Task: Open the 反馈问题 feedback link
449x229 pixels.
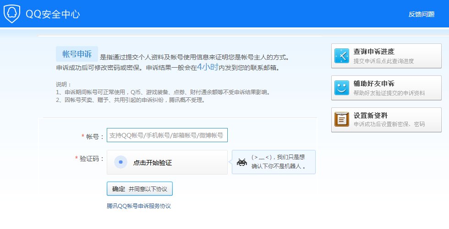Action: click(421, 14)
